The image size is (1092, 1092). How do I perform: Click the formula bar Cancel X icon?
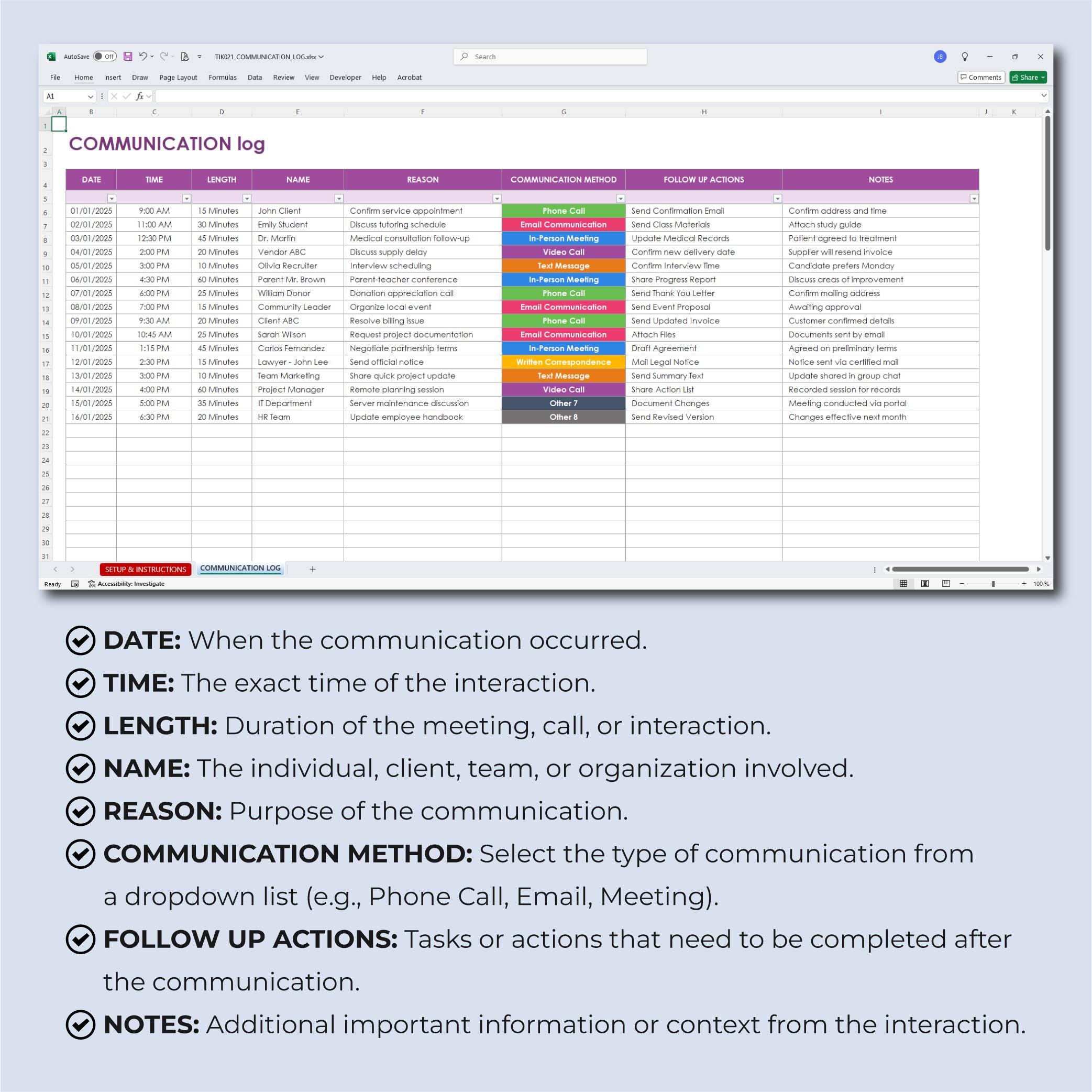114,97
